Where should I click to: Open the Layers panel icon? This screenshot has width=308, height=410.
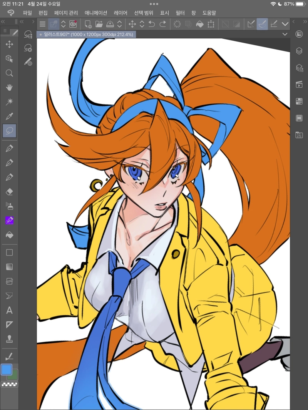(x=299, y=51)
